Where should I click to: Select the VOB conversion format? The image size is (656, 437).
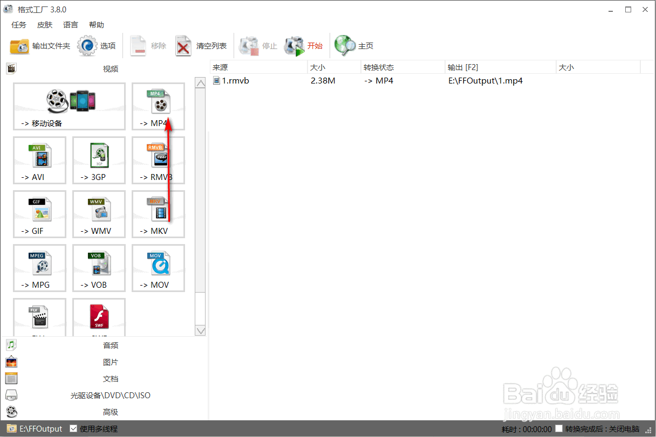pyautogui.click(x=99, y=268)
